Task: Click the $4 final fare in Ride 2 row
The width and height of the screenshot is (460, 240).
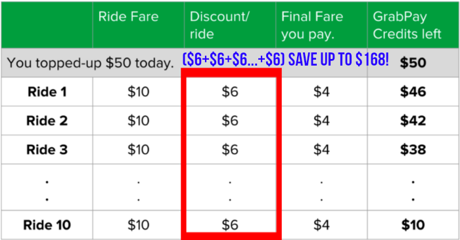Action: pyautogui.click(x=321, y=121)
